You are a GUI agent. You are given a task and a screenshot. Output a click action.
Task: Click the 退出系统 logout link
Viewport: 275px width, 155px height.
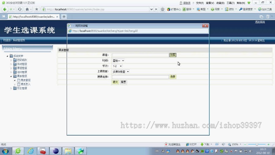(260, 22)
